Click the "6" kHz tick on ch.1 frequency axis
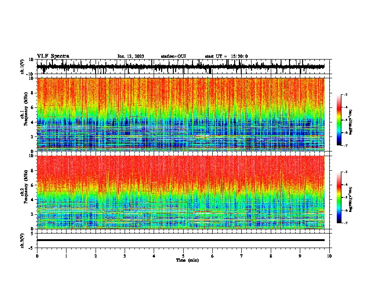The height and width of the screenshot is (287, 371). [x=32, y=107]
